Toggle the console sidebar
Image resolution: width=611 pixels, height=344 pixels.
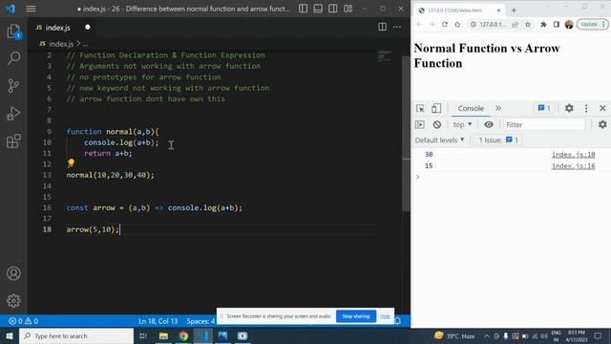click(x=420, y=124)
